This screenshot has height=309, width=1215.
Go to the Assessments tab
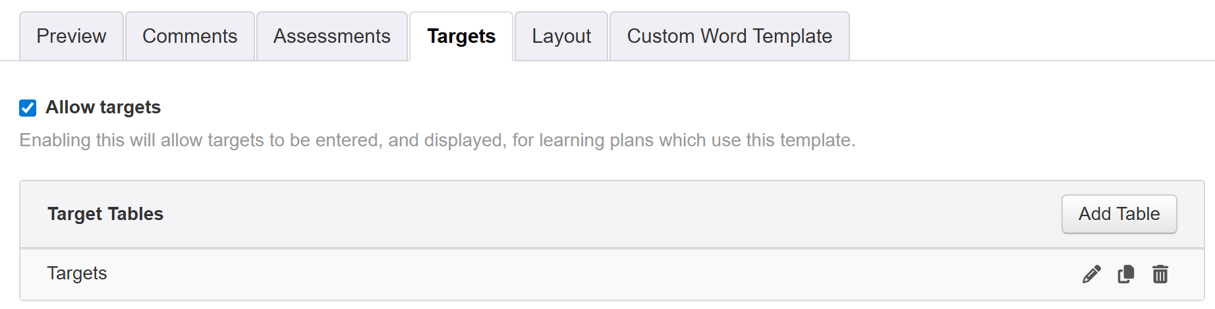click(x=331, y=36)
